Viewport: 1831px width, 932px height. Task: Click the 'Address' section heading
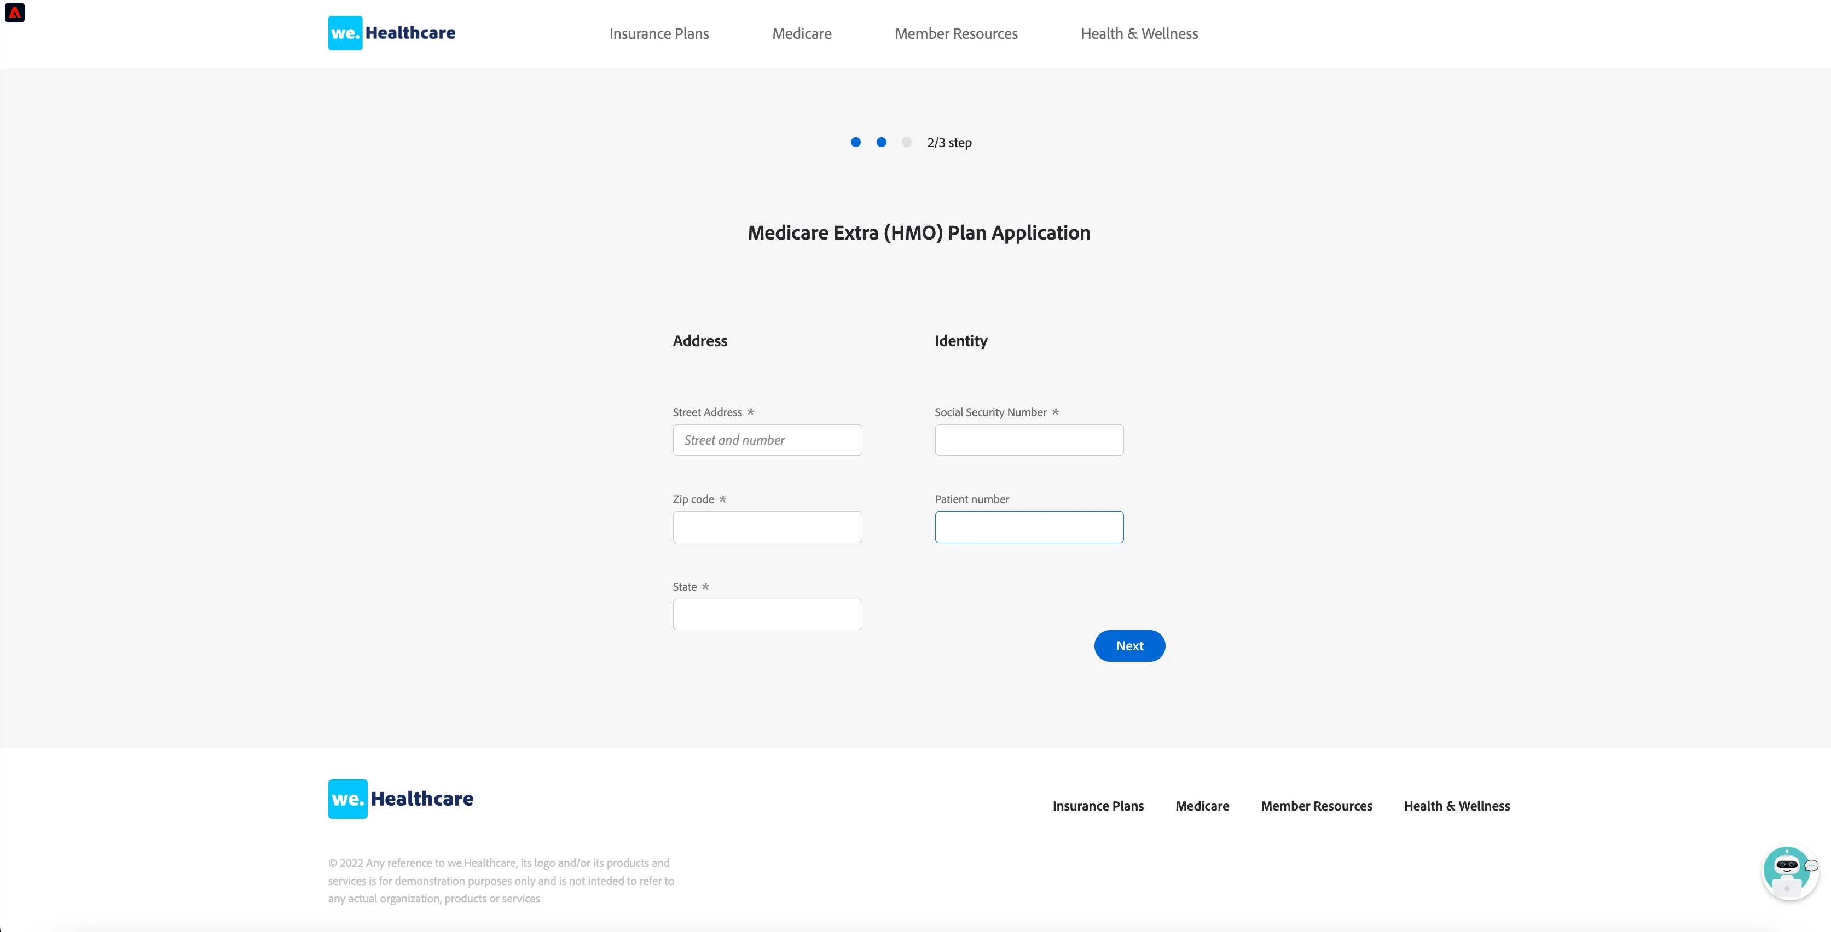pos(699,341)
